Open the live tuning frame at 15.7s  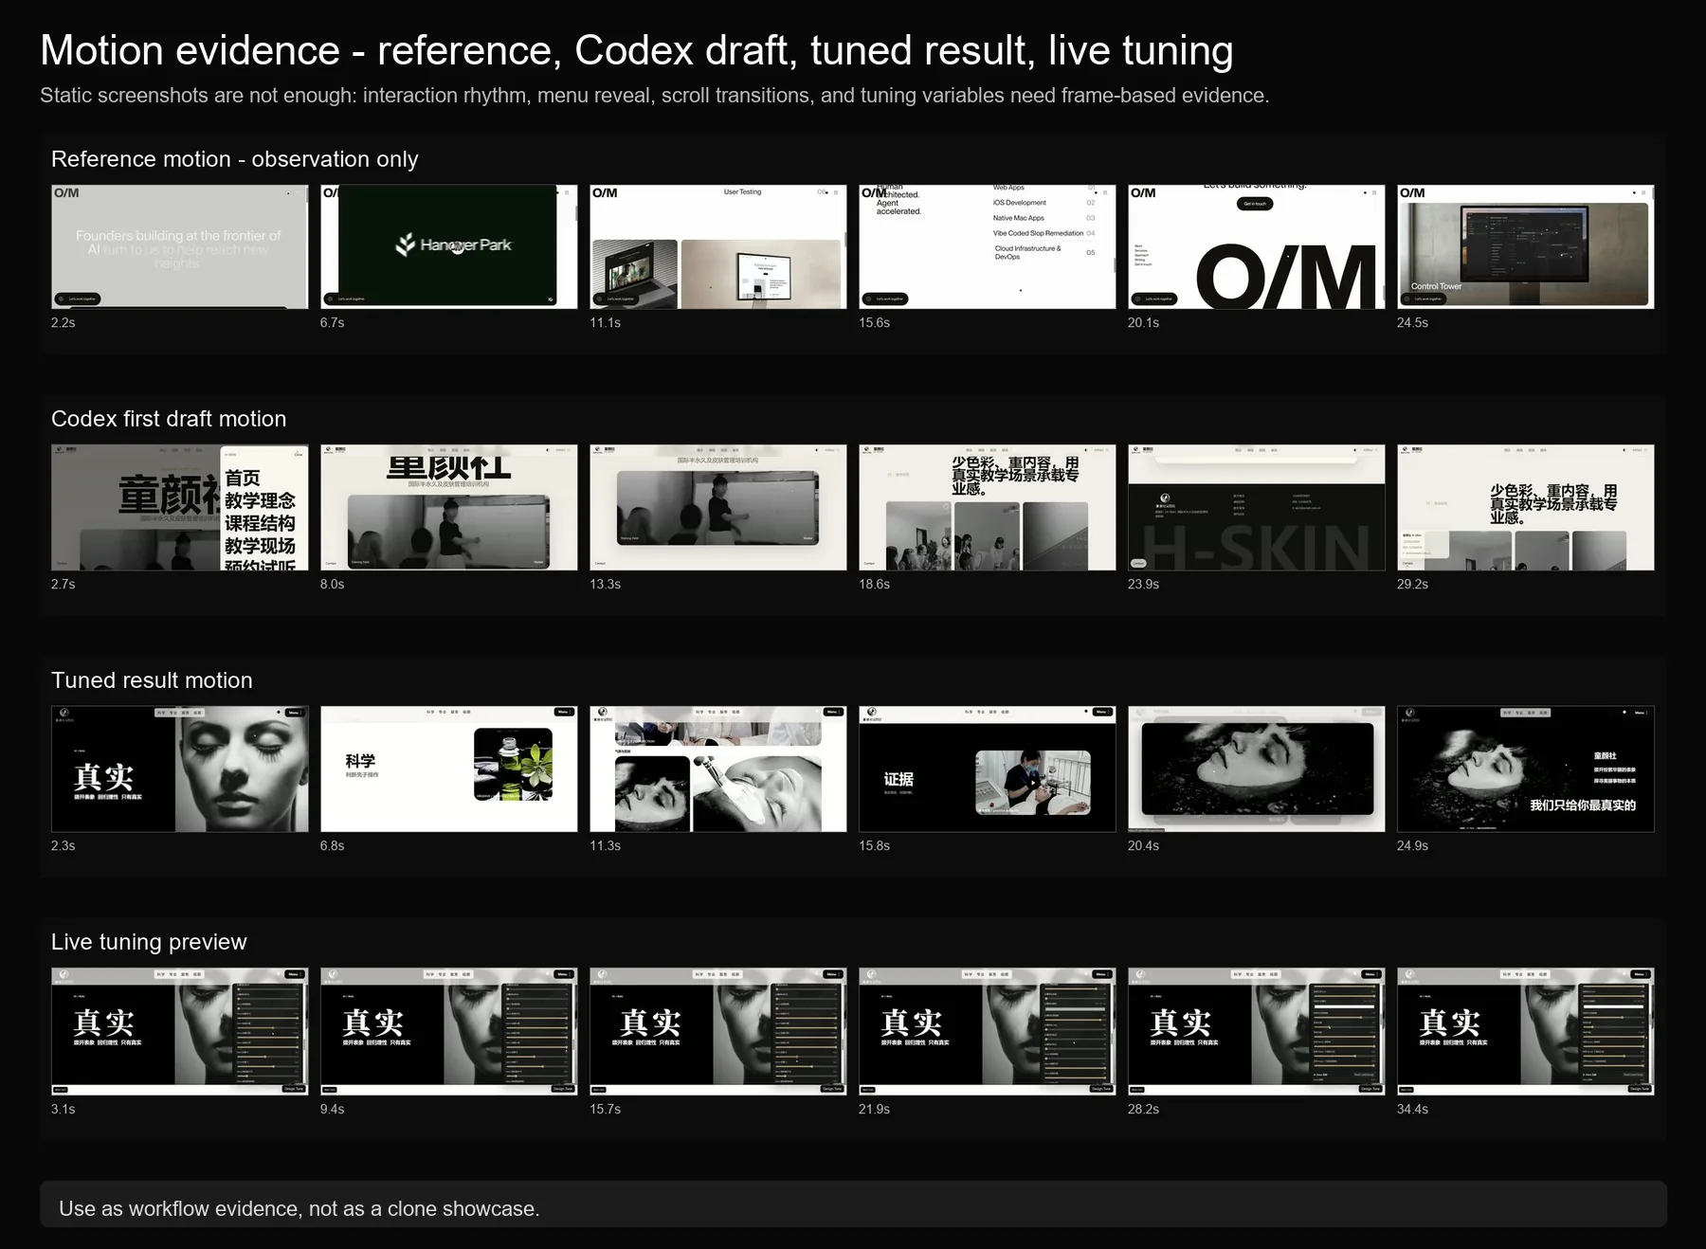(718, 1031)
